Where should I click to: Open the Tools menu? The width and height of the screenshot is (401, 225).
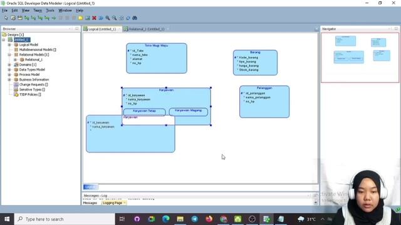[50, 11]
